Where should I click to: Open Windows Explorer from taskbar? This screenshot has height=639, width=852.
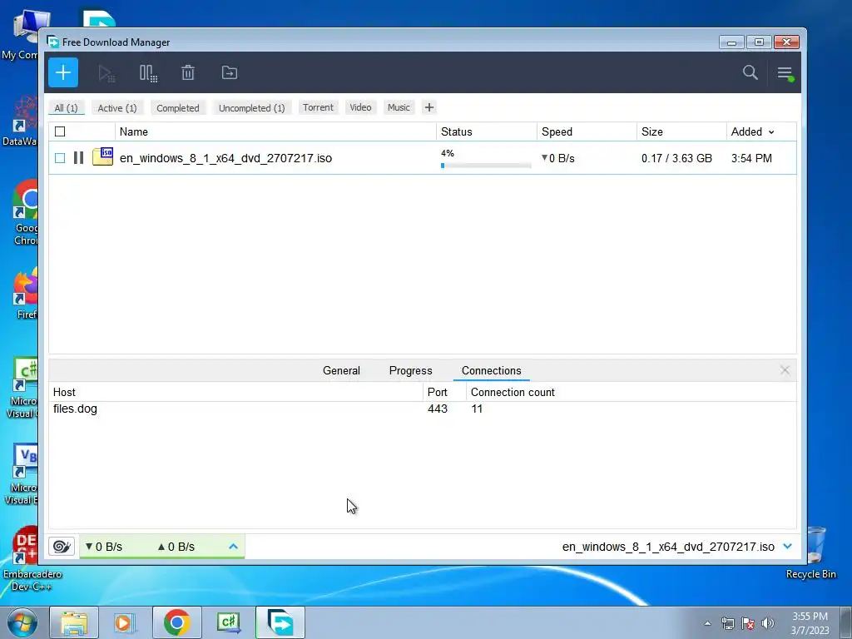point(74,622)
